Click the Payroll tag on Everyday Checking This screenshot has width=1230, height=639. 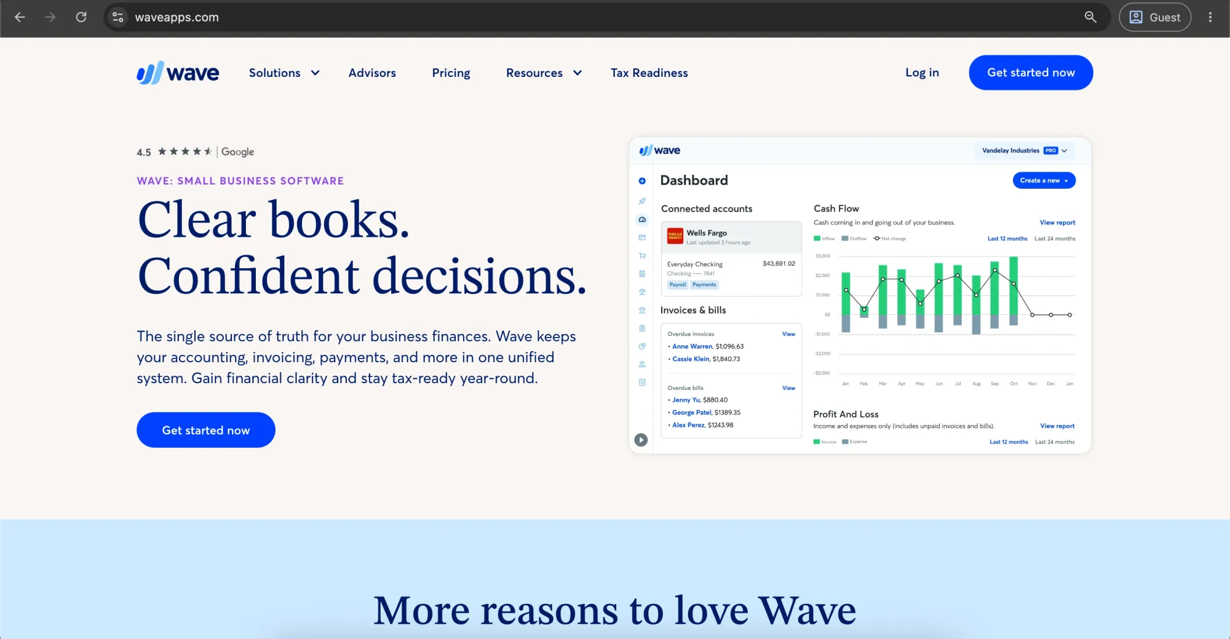pyautogui.click(x=678, y=285)
